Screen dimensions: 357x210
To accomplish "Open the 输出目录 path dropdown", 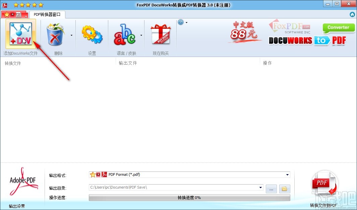I will [261, 188].
